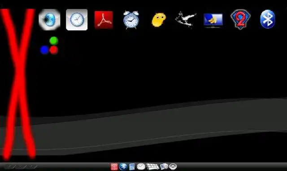Open the calculator icon in bottom bar

132,167
